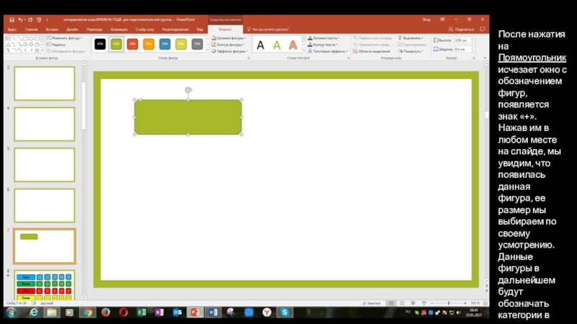577x324 pixels.
Task: Apply the green WordArt letter A style
Action: (x=277, y=45)
